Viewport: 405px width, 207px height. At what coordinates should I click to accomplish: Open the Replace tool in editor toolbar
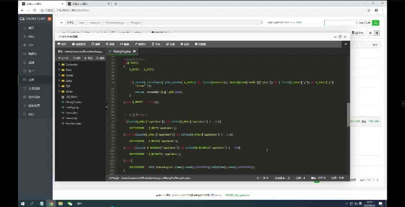pyautogui.click(x=124, y=44)
